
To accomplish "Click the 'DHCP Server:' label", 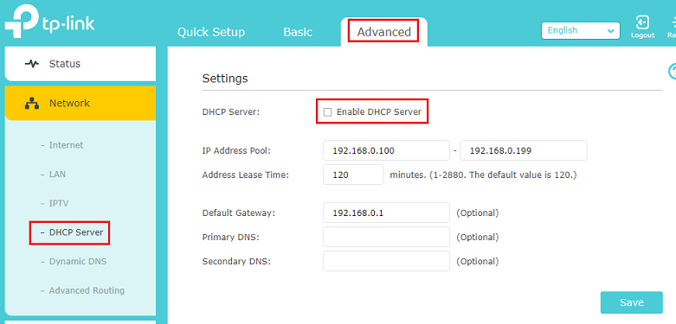I will click(231, 112).
